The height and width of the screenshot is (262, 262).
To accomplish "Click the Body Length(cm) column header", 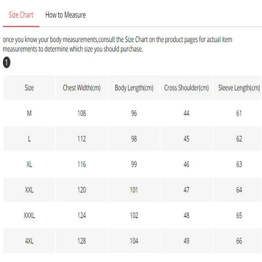I will [x=134, y=88].
